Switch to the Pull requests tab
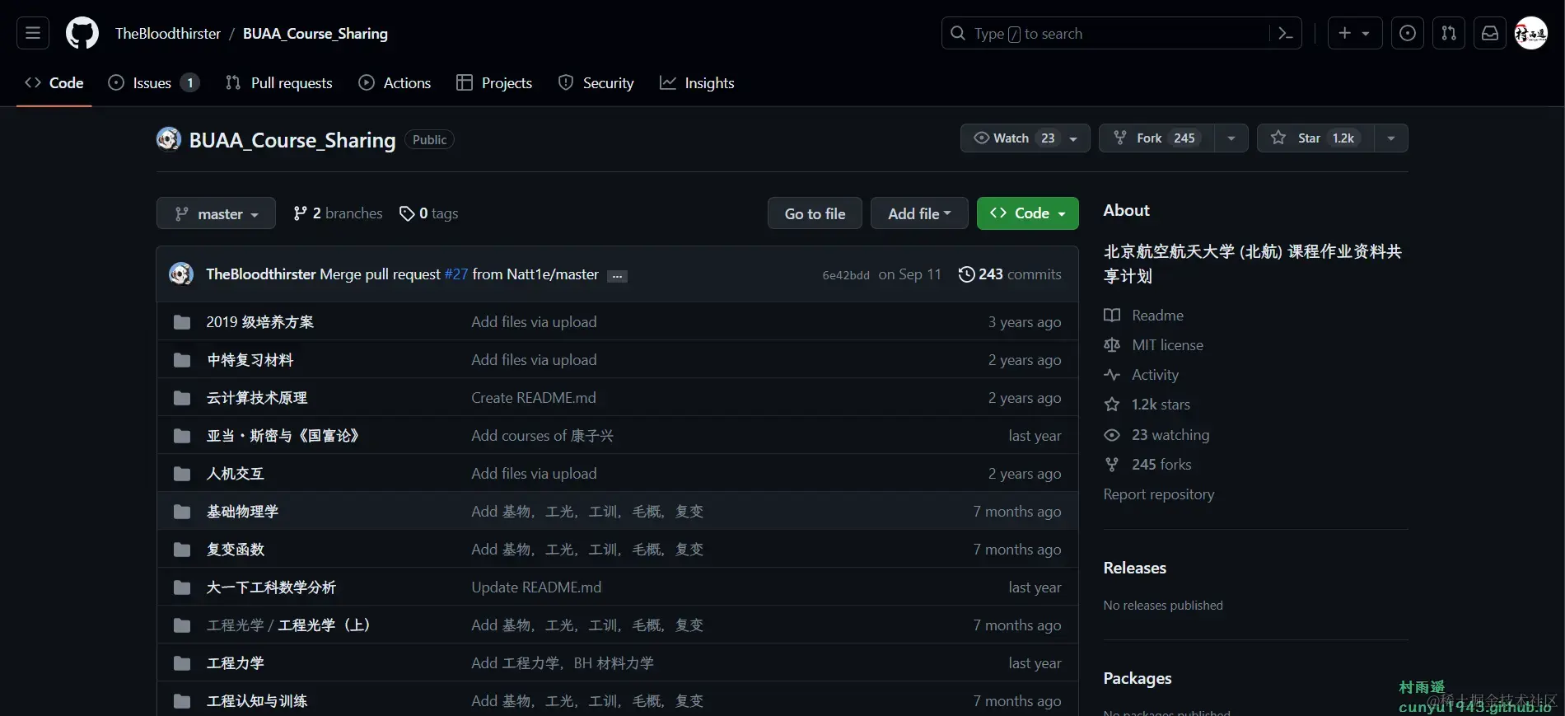The width and height of the screenshot is (1565, 716). (x=279, y=82)
